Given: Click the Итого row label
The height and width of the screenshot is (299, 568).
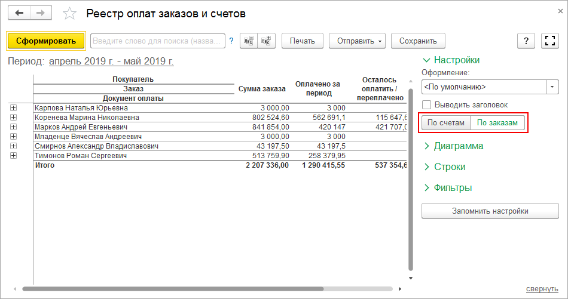Looking at the screenshot, I should tap(45, 165).
